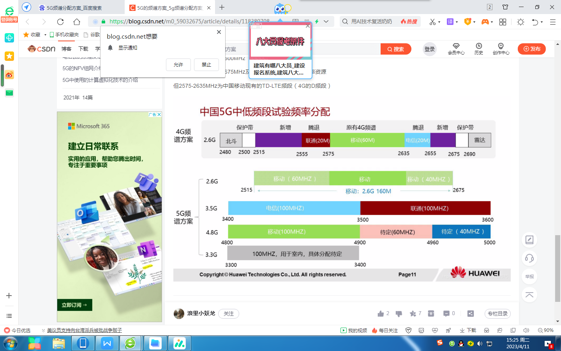Click the floating headset customer service icon

click(x=529, y=258)
